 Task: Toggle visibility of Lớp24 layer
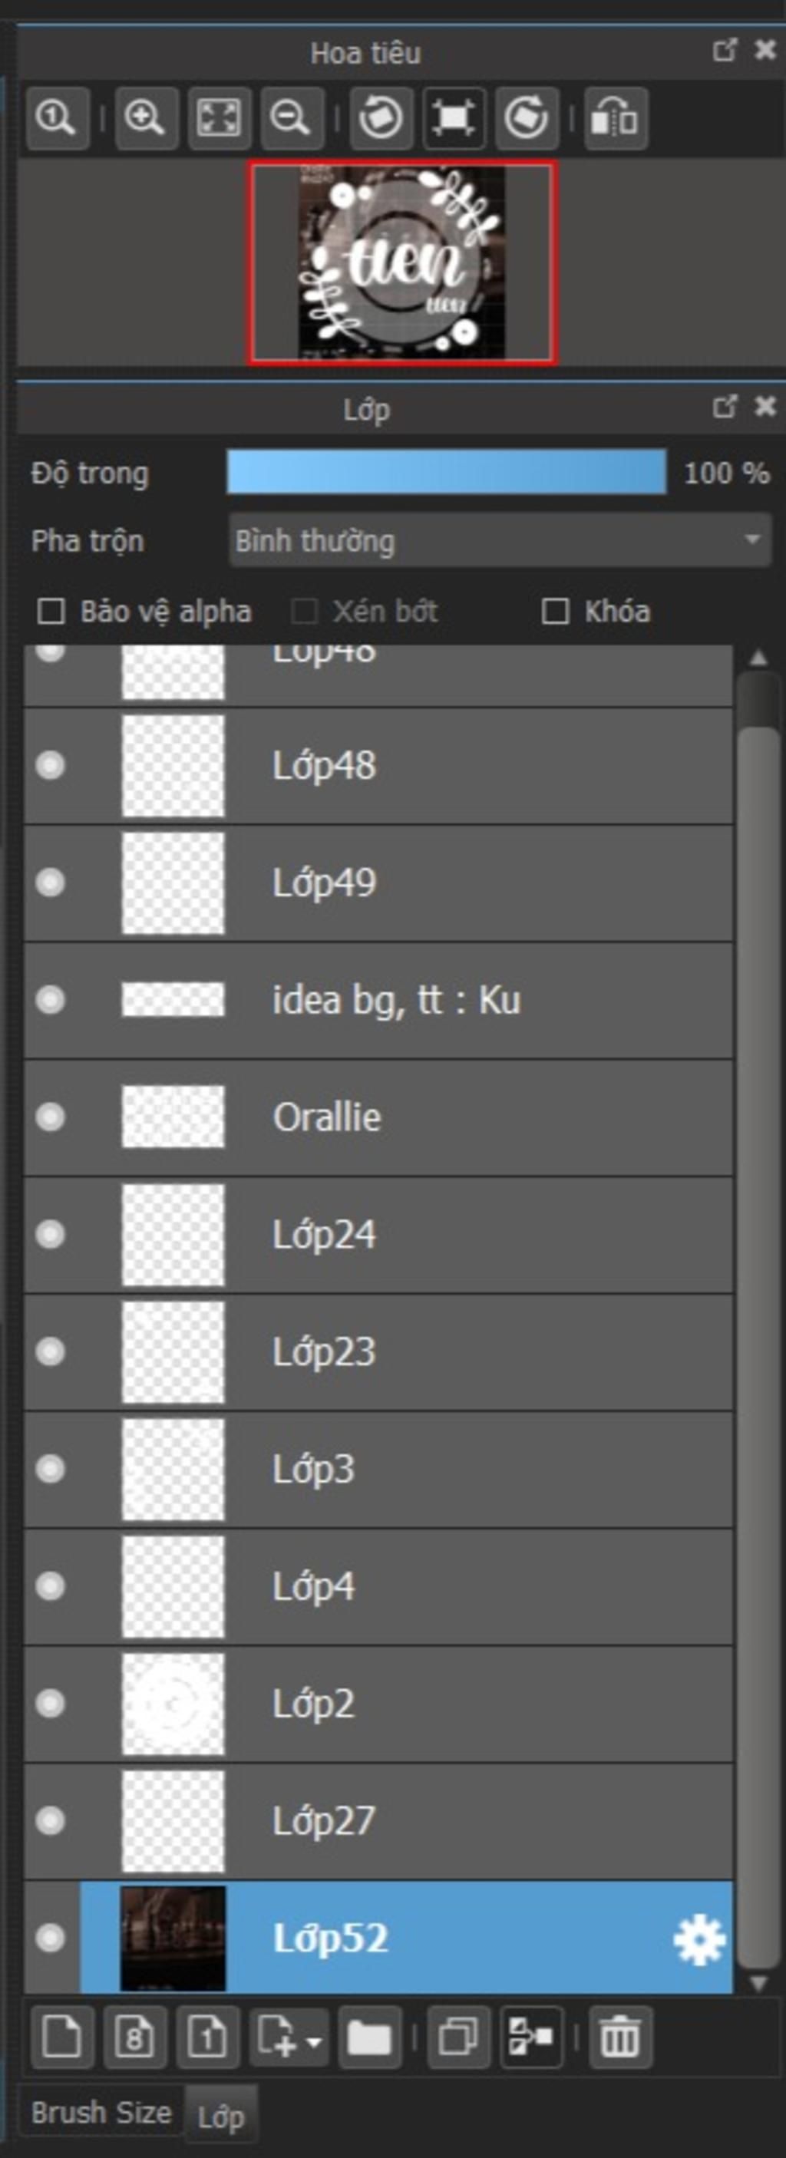(51, 1234)
